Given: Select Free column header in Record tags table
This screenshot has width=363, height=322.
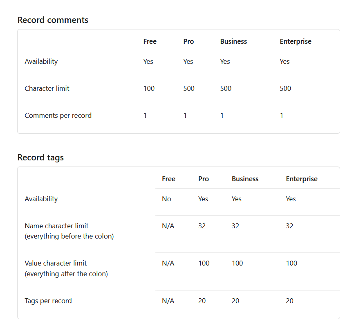Looking at the screenshot, I should [x=168, y=179].
